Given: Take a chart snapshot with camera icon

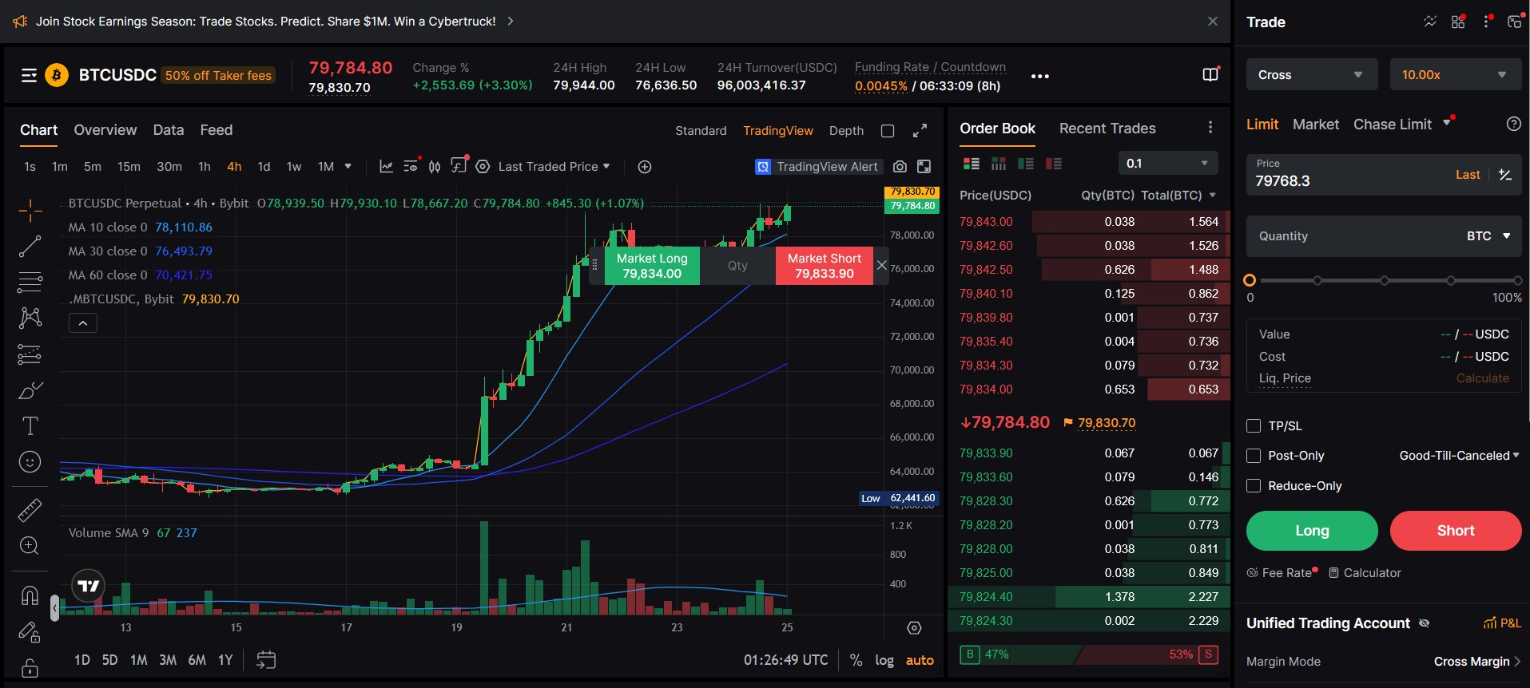Looking at the screenshot, I should point(900,166).
